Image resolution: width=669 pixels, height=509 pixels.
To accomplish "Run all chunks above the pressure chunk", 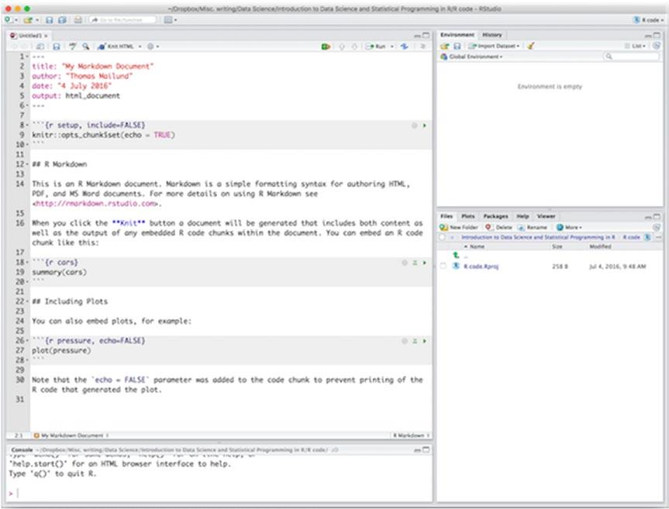I will [415, 341].
